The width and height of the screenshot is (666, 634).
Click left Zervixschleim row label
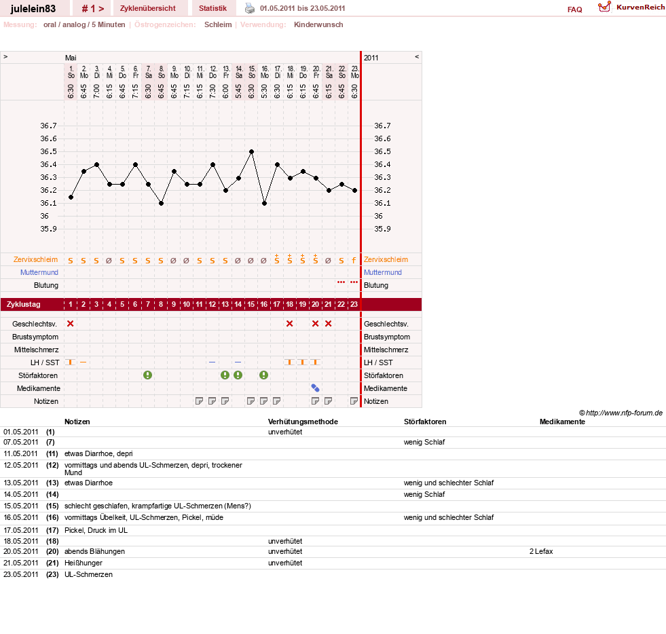tap(36, 259)
